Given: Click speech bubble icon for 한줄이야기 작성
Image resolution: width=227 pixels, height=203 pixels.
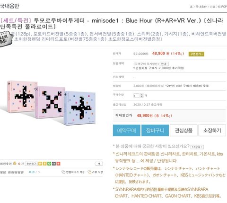Looking at the screenshot, I should (63, 172).
